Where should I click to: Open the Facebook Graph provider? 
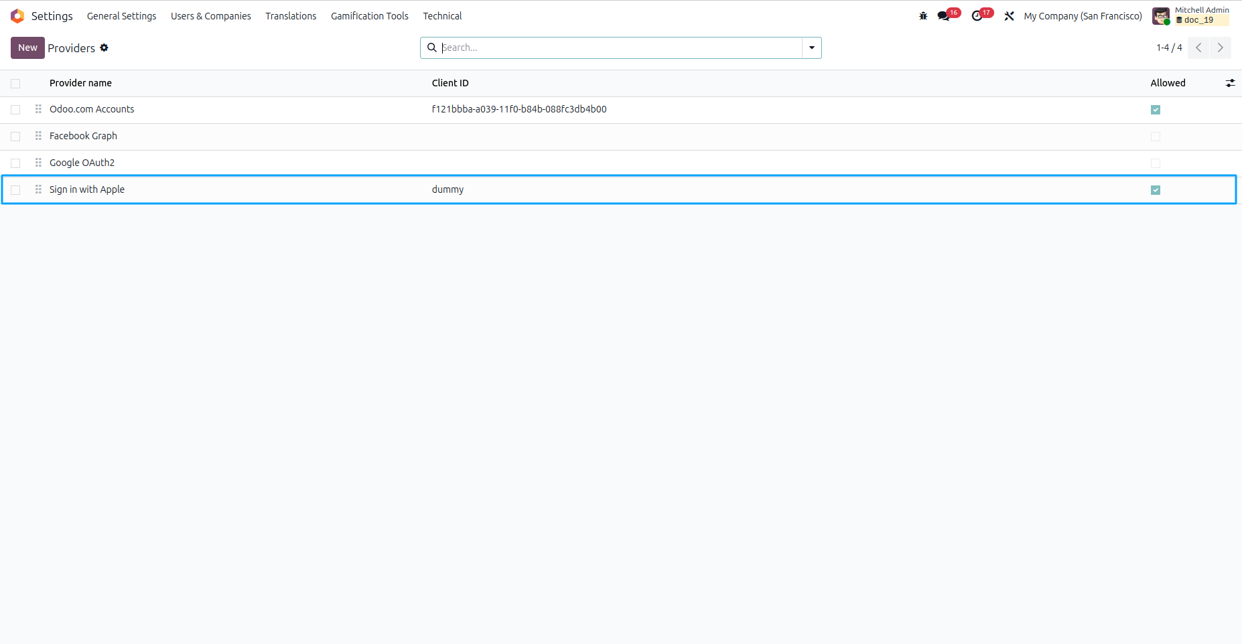pos(83,136)
